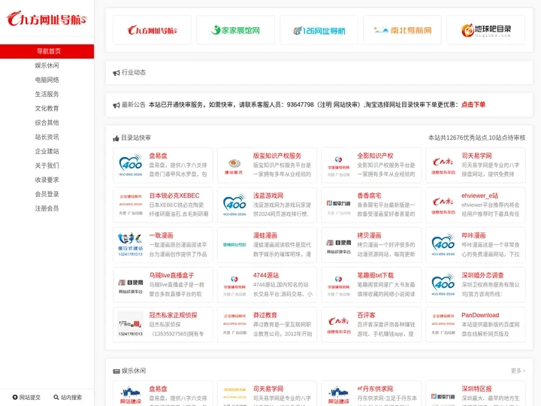
Task: Go to 站长资讯 in sidebar
Action: (x=47, y=137)
